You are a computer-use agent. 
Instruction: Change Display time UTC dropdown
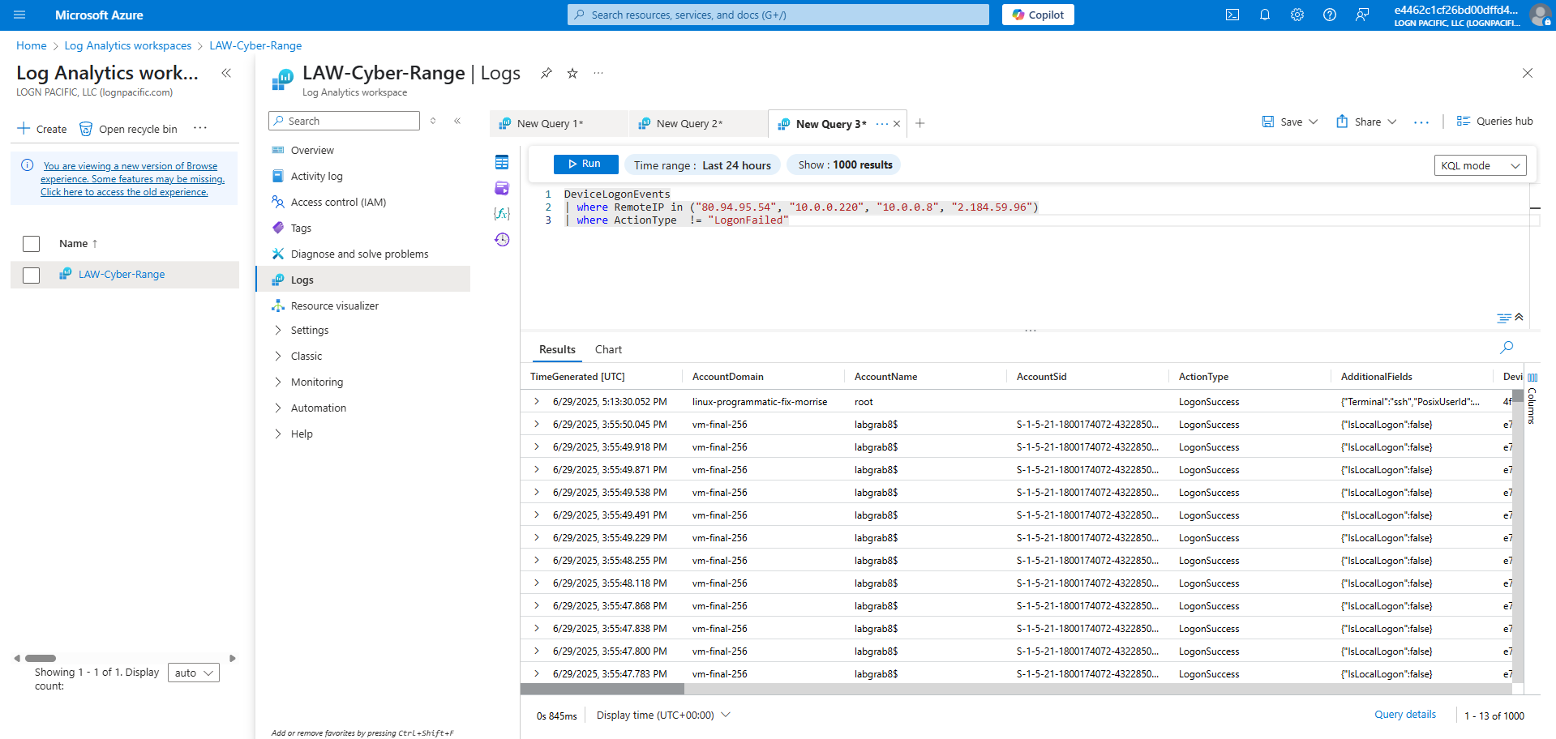663,715
